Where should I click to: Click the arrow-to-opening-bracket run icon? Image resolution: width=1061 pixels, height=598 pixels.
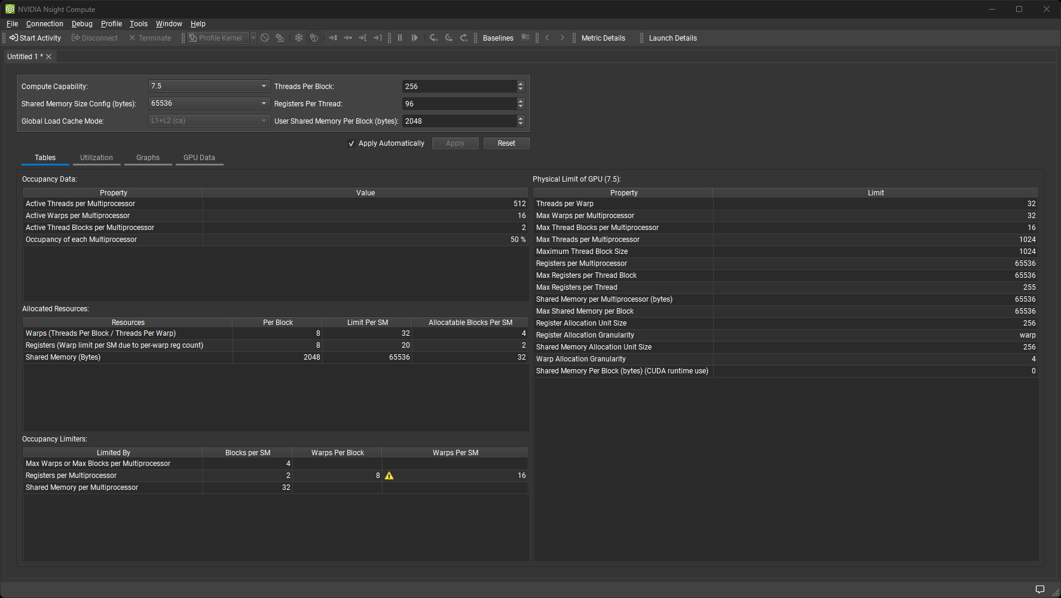click(x=363, y=38)
